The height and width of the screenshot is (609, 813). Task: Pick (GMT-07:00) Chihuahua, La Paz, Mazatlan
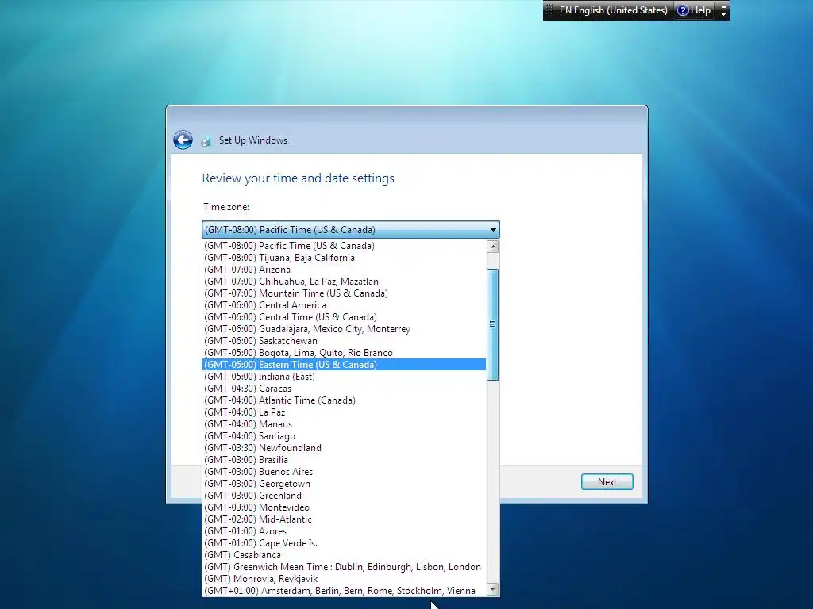344,282
